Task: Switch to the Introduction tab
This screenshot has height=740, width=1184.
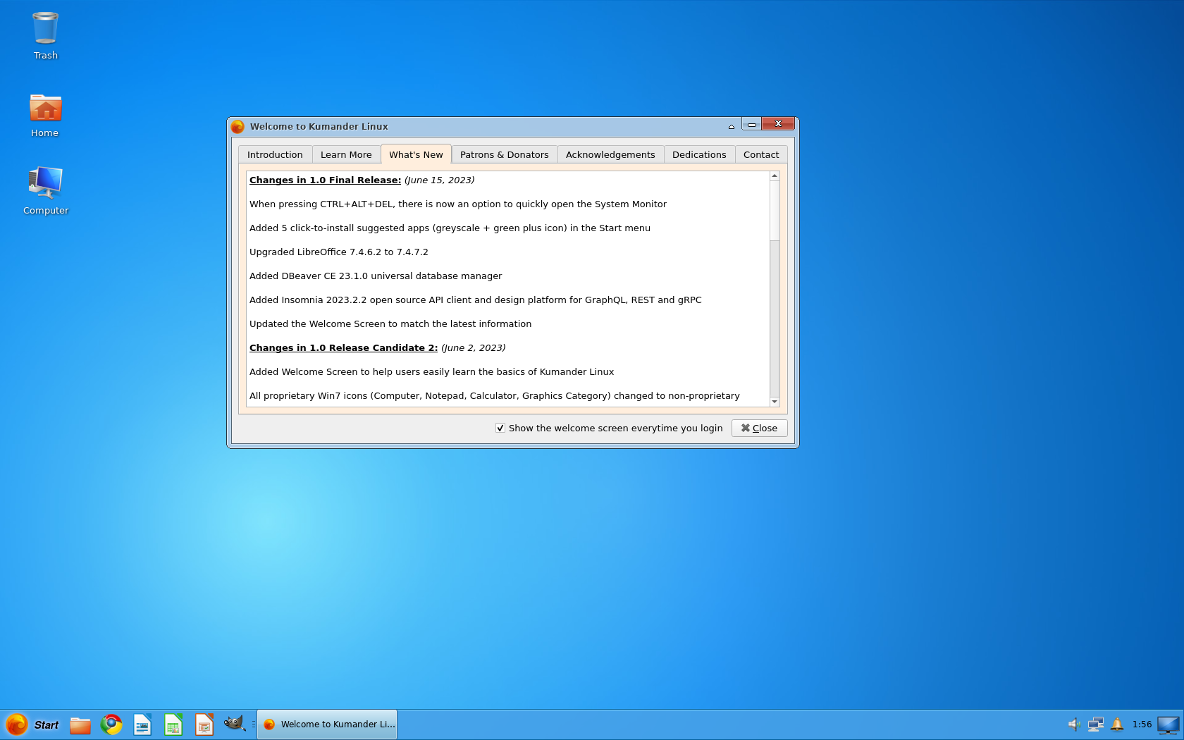Action: [275, 154]
